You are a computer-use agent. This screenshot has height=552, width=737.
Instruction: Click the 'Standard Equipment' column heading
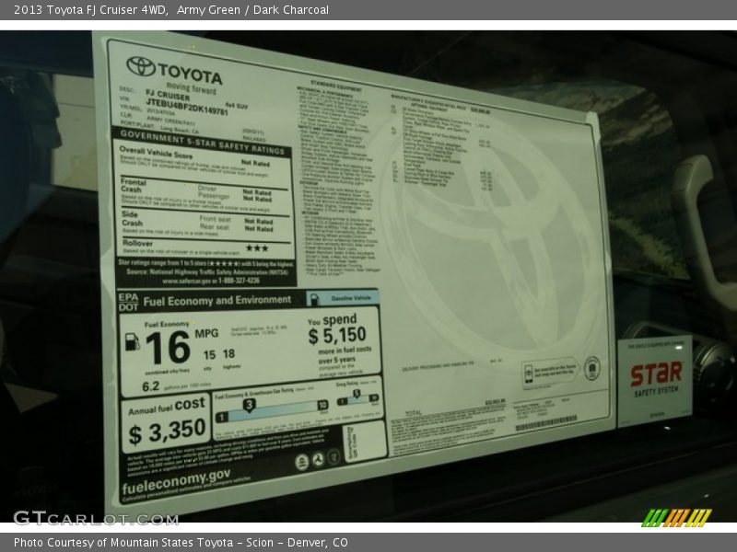336,86
